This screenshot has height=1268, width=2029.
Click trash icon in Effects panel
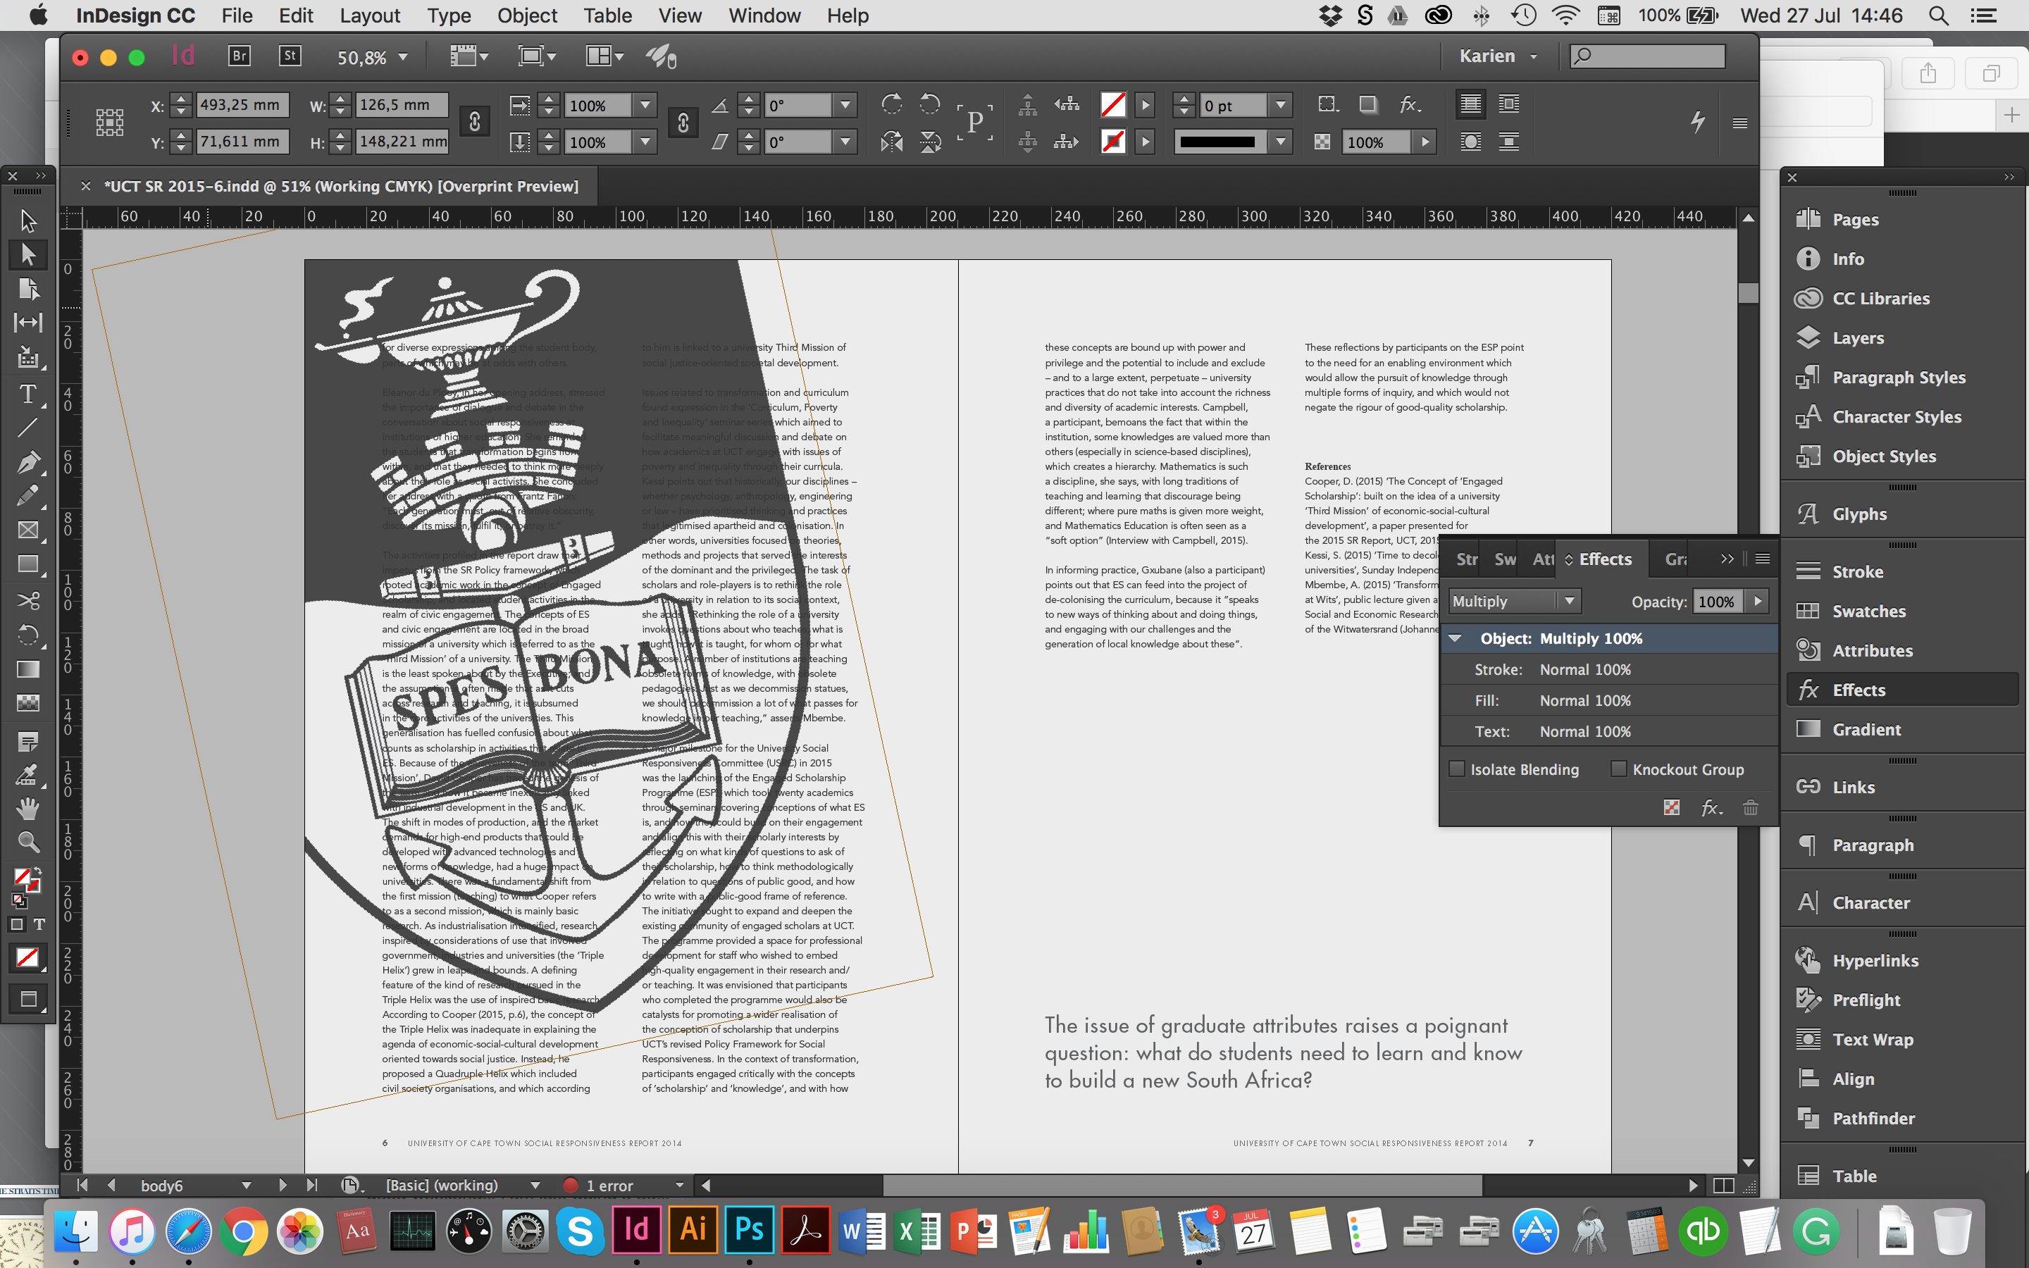tap(1751, 807)
